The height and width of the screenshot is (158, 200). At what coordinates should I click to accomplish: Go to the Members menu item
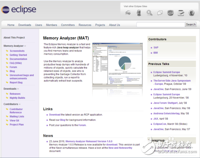[52, 25]
